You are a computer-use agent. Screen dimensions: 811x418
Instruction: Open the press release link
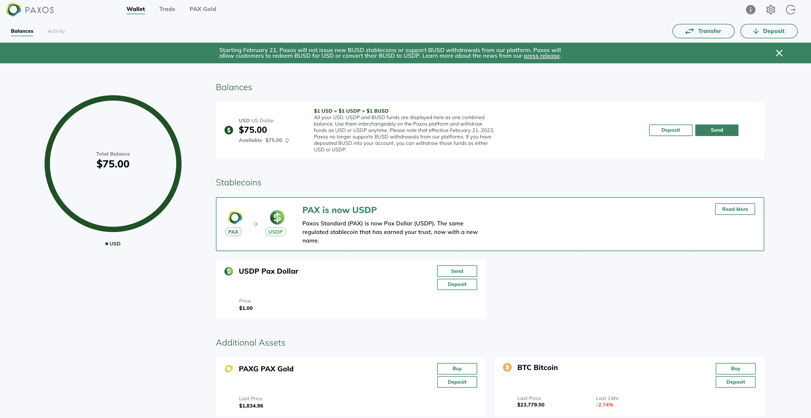pos(541,56)
